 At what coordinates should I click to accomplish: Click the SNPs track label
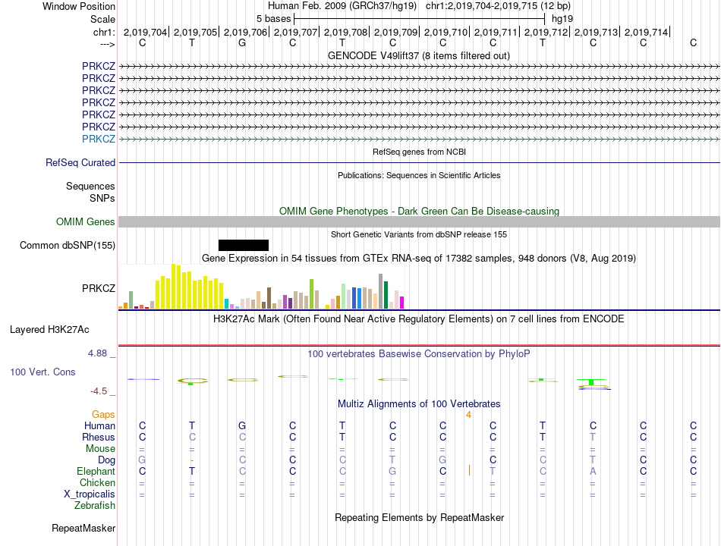tap(102, 198)
